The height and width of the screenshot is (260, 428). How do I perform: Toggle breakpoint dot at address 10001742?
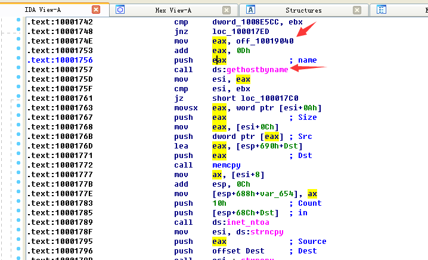point(18,20)
